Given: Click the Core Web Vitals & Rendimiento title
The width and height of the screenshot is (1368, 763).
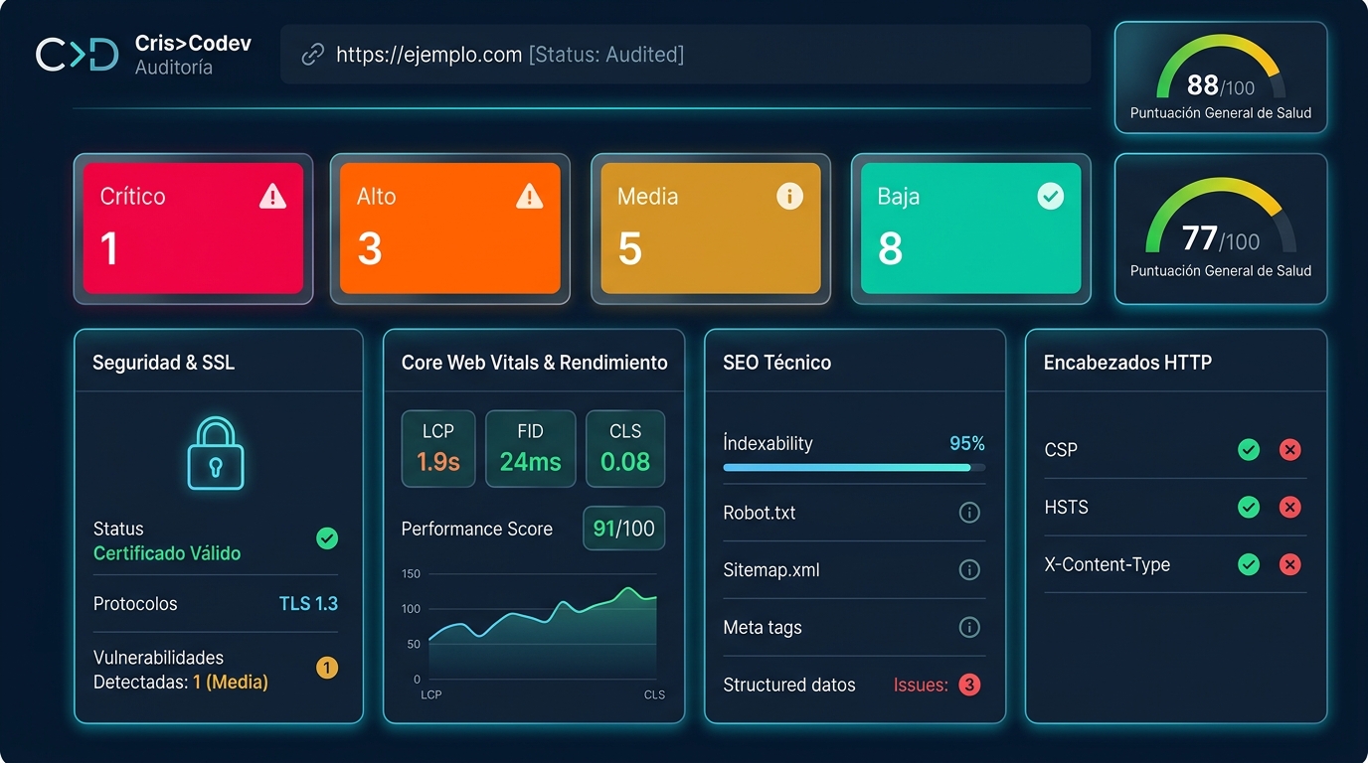Looking at the screenshot, I should click(535, 363).
